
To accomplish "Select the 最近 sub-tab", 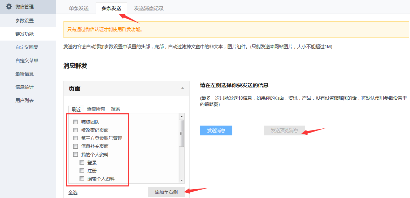I will coord(76,109).
